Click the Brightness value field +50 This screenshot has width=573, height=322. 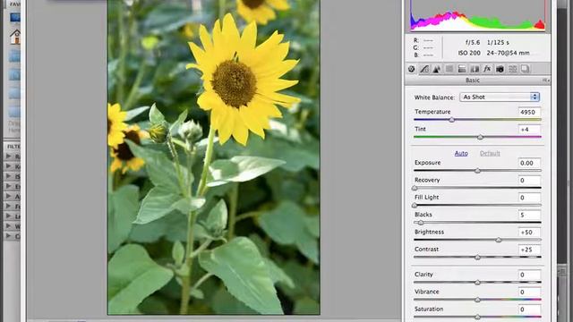529,233
